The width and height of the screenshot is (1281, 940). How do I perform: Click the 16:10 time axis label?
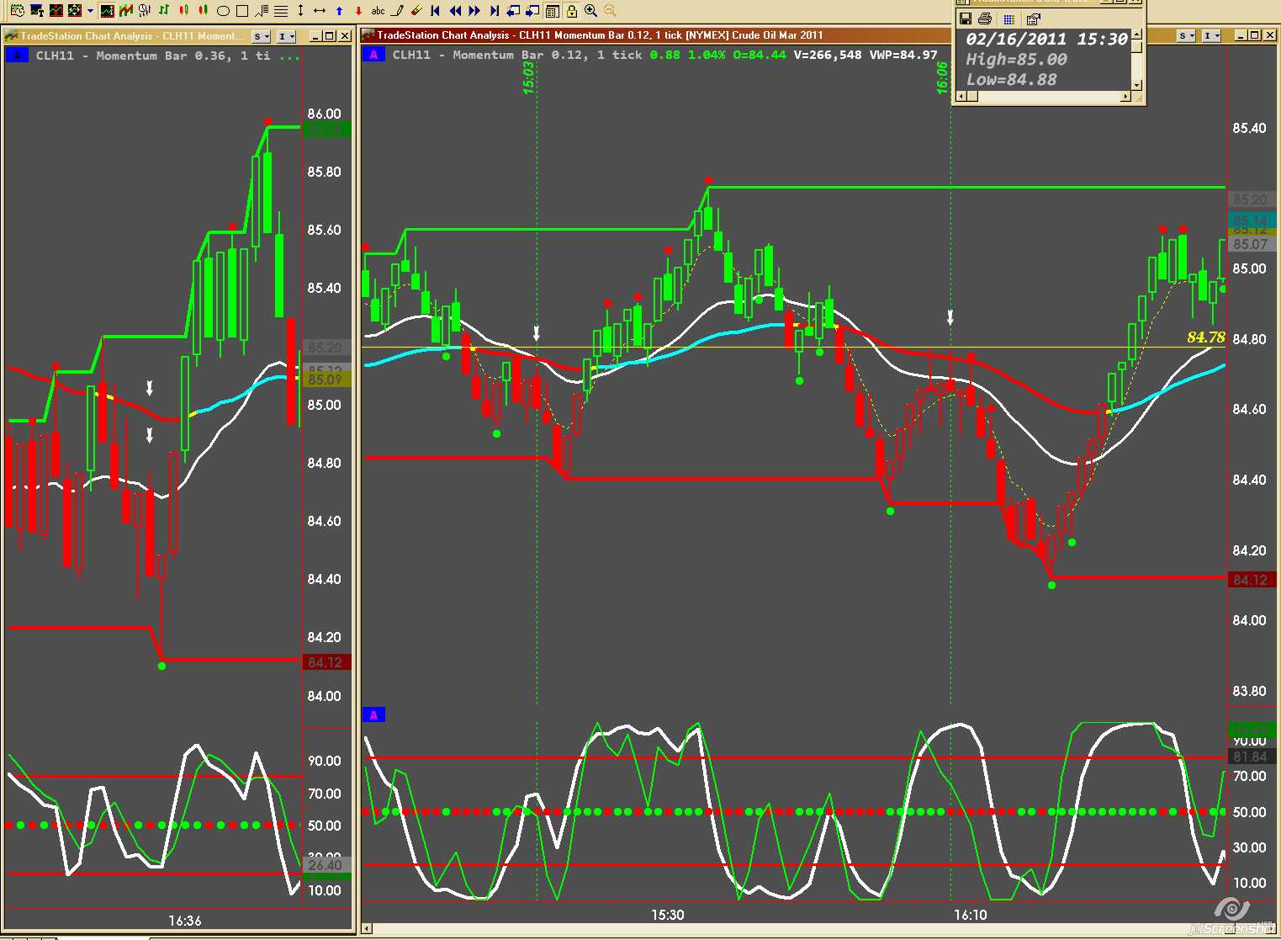pos(971,915)
